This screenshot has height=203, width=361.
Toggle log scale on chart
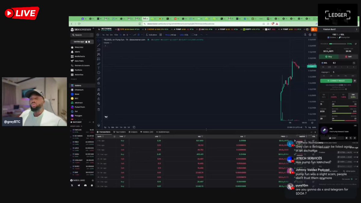[x=309, y=127]
